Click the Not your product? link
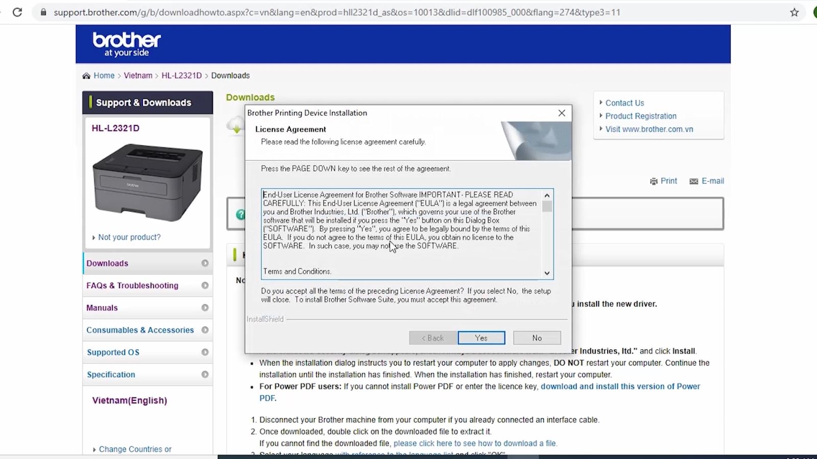Screen dimensions: 817x459 [129, 237]
